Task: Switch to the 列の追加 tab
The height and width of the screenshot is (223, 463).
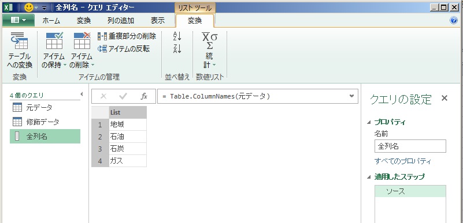Action: click(121, 21)
